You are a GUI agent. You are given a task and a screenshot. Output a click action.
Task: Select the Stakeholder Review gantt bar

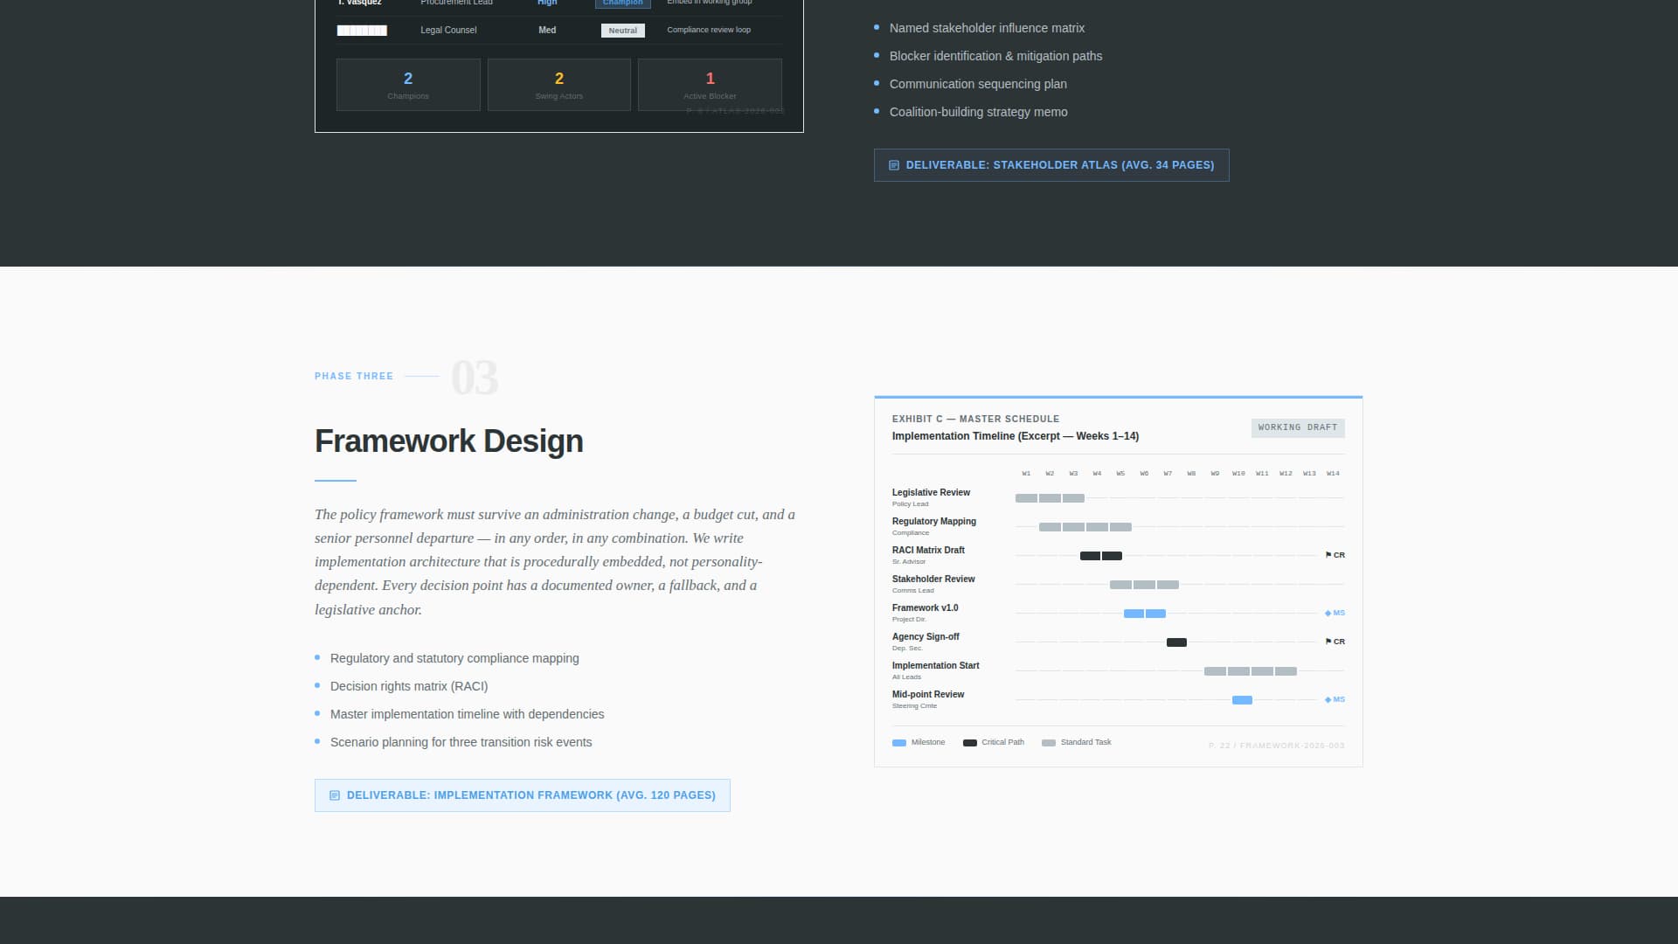pyautogui.click(x=1144, y=585)
